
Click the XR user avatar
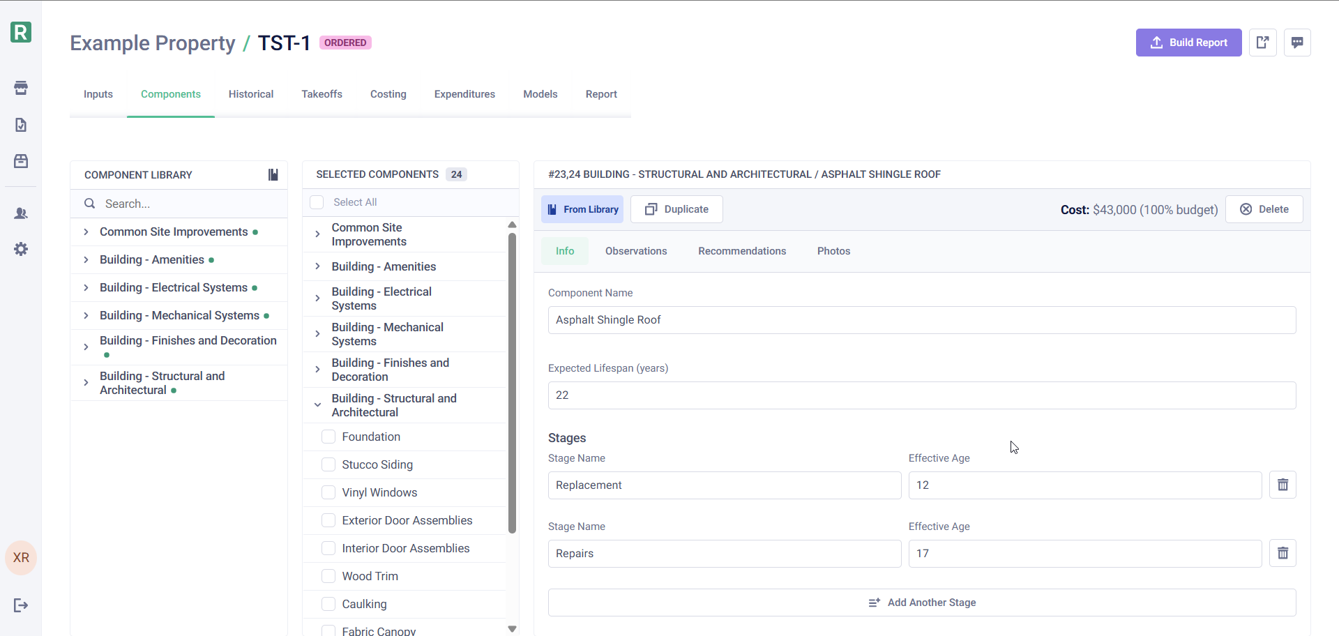[21, 558]
